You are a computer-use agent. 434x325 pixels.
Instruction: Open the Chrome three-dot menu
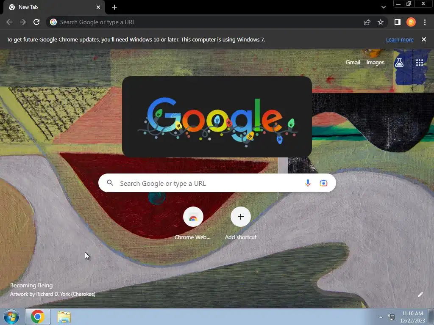425,22
